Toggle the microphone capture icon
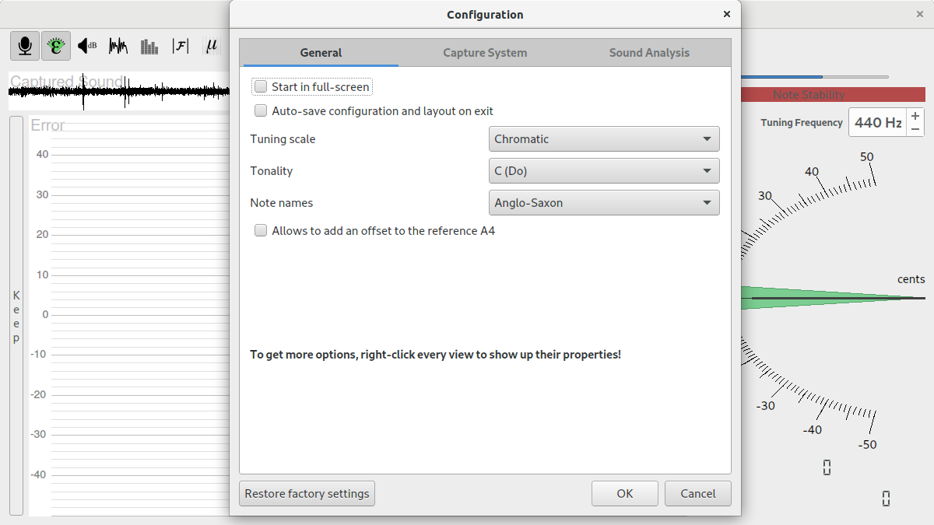The width and height of the screenshot is (934, 525). click(x=25, y=47)
